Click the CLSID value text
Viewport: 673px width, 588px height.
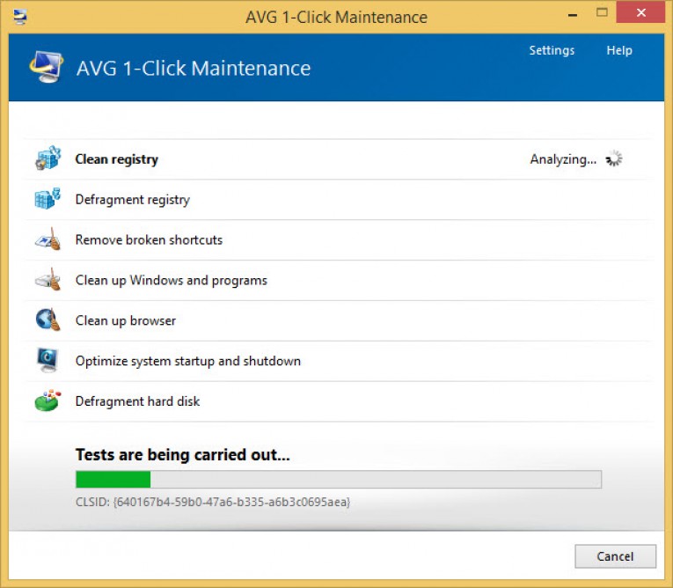pyautogui.click(x=213, y=502)
